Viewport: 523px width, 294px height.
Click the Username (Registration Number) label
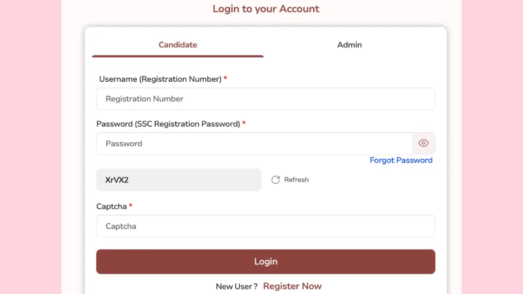point(160,79)
